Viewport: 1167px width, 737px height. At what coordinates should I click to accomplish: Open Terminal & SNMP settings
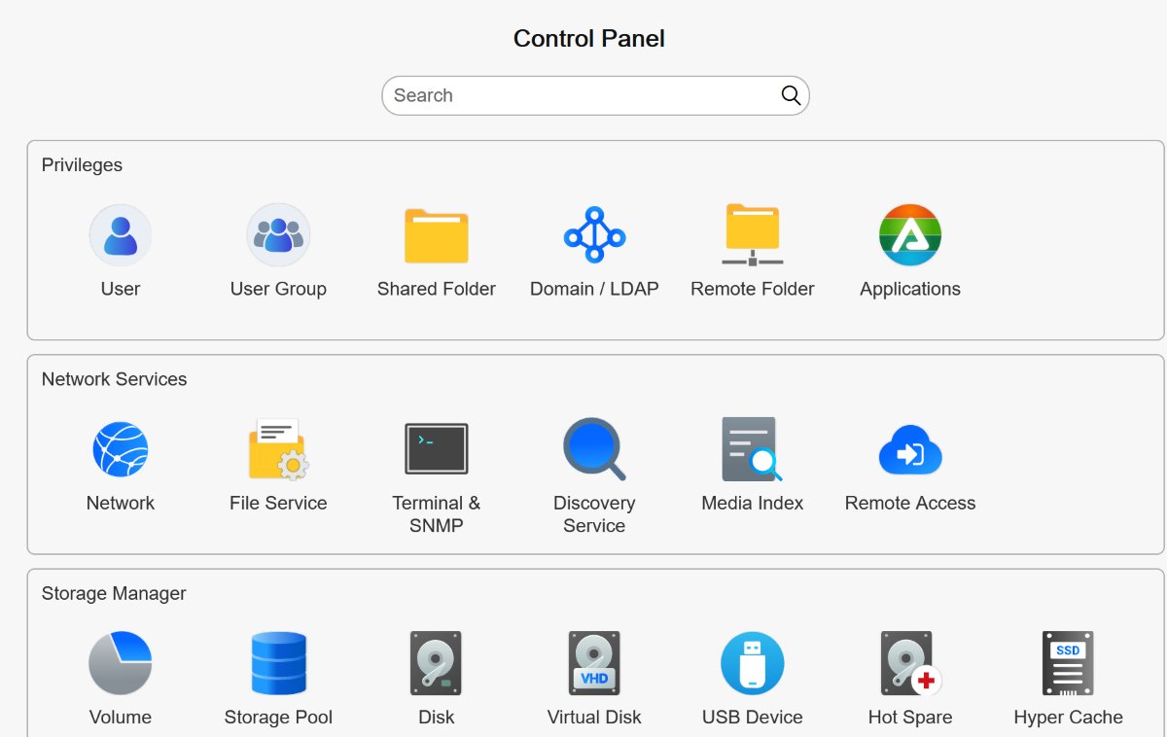(437, 449)
